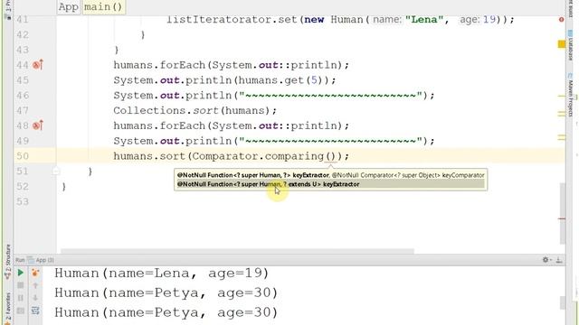Click the main() breadcrumb
The image size is (579, 325).
point(103,7)
